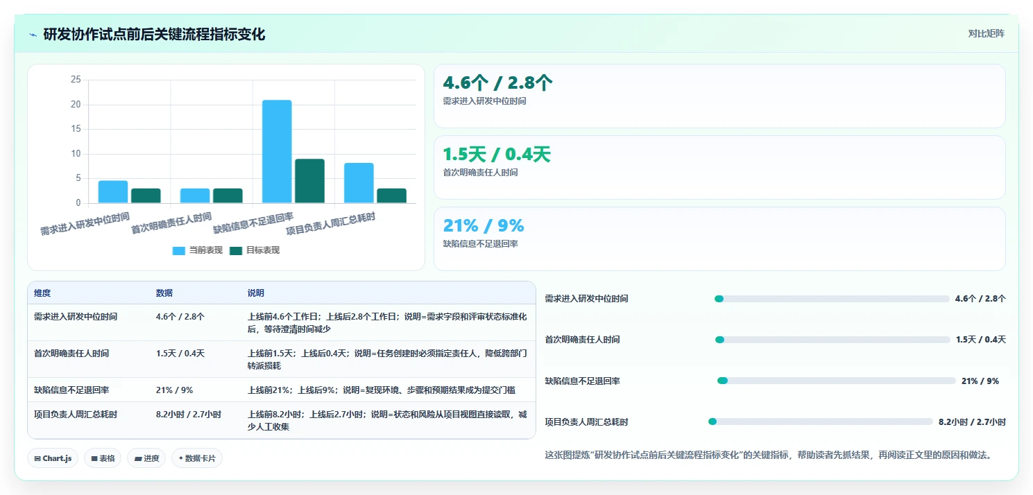Select the blue 项目负责人周汇总耗时 bar

point(359,183)
